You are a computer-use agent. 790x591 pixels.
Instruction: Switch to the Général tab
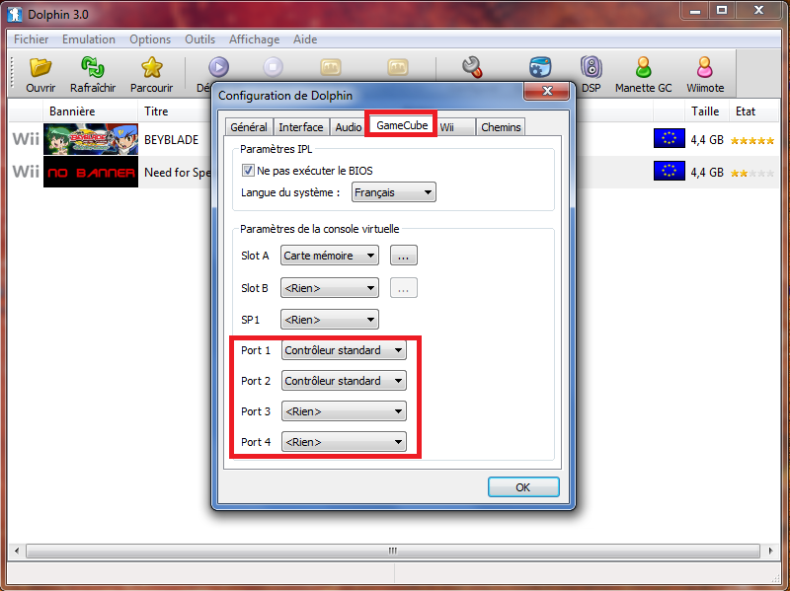(249, 127)
